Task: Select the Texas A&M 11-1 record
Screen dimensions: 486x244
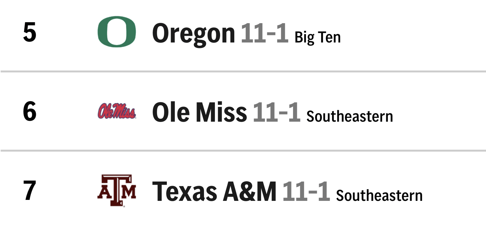Action: coord(306,192)
